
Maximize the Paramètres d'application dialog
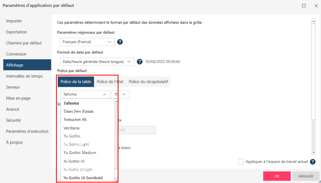304,6
